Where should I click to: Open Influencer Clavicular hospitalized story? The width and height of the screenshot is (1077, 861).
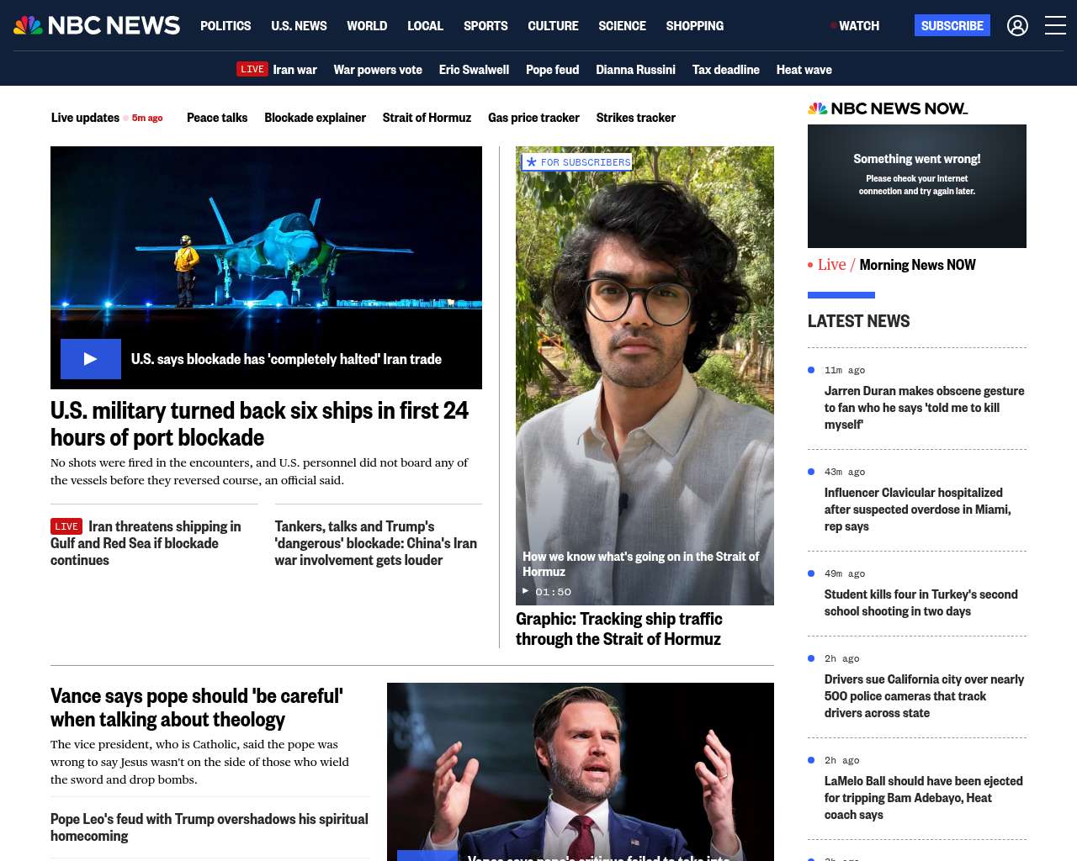point(917,510)
